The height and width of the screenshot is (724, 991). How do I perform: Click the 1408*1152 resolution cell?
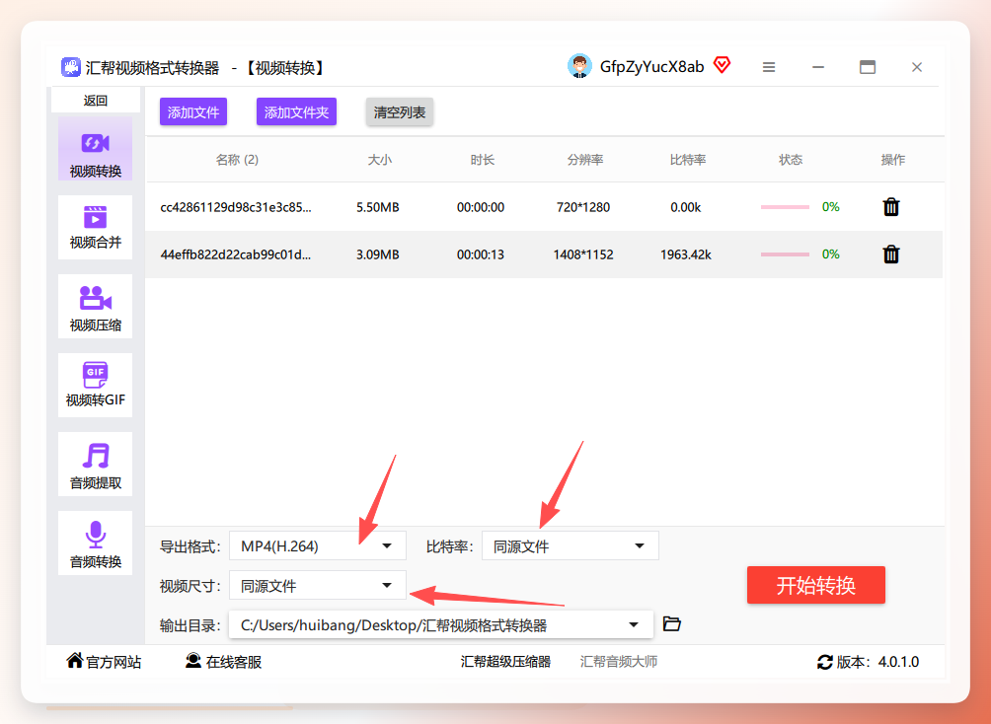click(583, 254)
